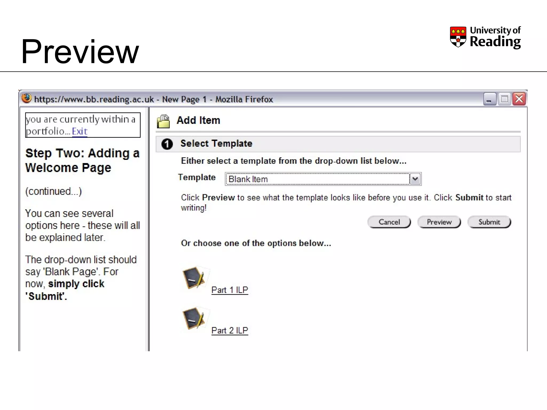Click the window title bar text

click(154, 99)
